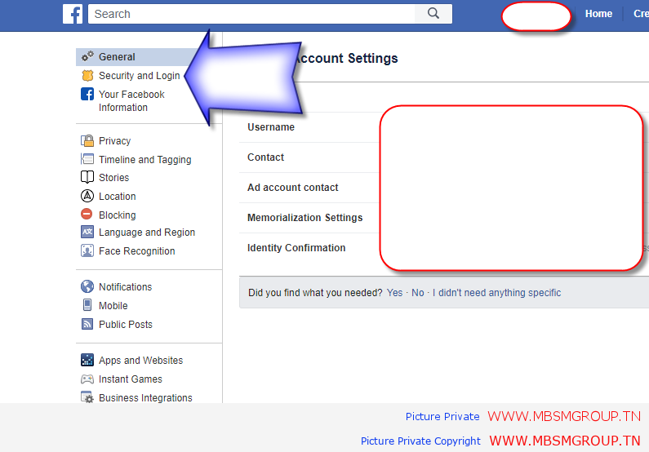Image resolution: width=649 pixels, height=452 pixels.
Task: Open Business Integrations settings
Action: coord(145,398)
